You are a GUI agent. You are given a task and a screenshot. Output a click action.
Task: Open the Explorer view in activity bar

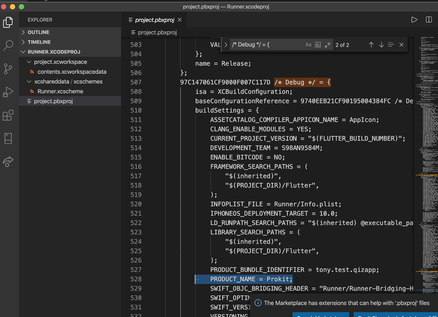tap(8, 22)
